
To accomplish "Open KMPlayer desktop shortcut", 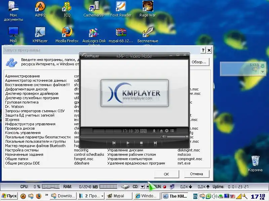I will tap(40, 35).
